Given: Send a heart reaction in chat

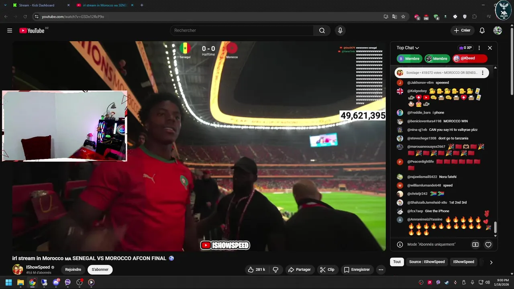Looking at the screenshot, I should 488,244.
